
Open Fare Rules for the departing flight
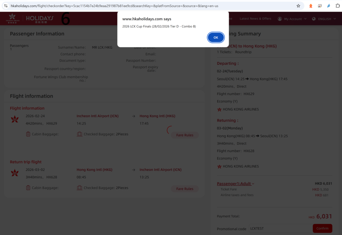[x=185, y=135]
